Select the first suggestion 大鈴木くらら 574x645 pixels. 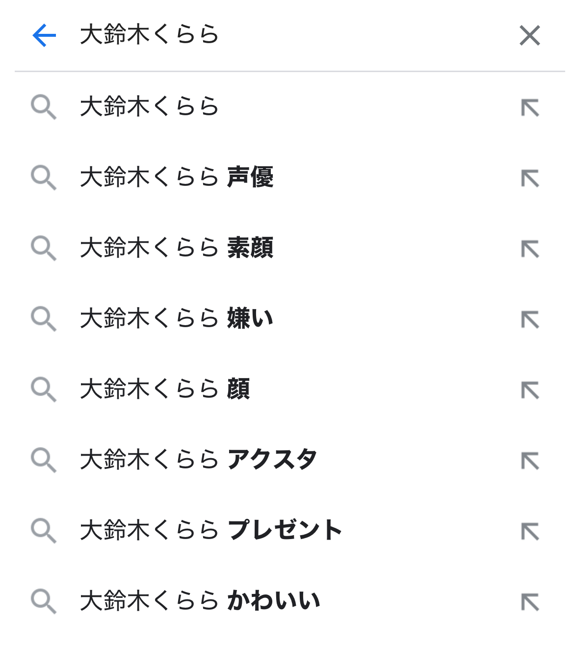click(149, 106)
